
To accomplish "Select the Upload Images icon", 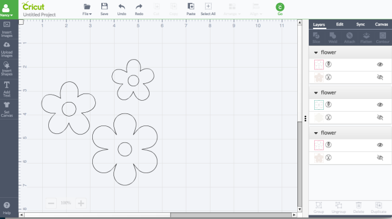I will pyautogui.click(x=7, y=49).
